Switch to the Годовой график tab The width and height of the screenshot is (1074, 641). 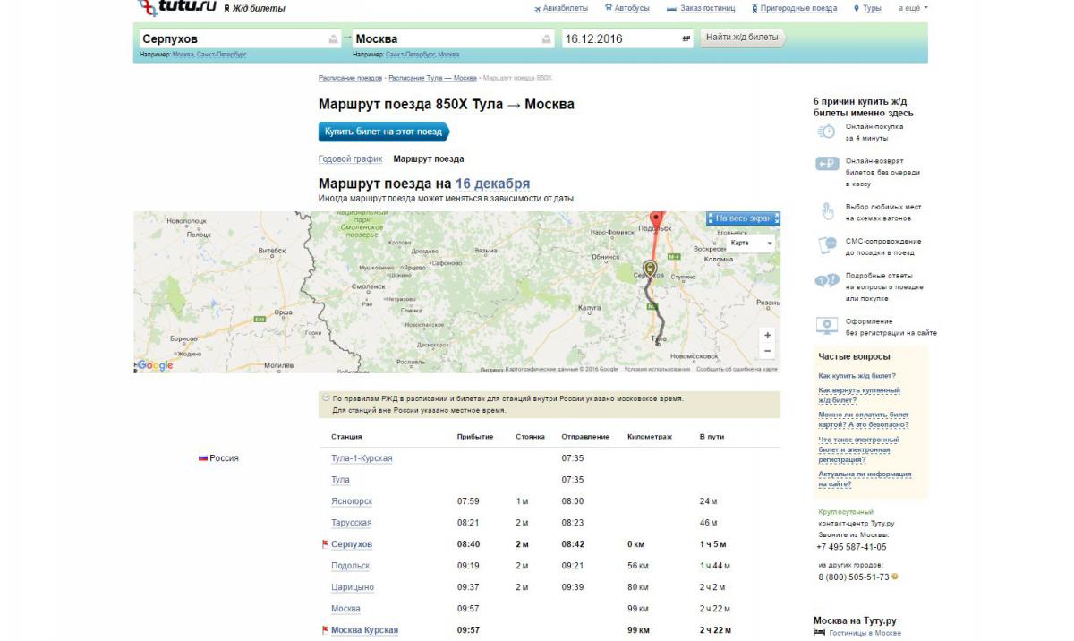coord(350,159)
